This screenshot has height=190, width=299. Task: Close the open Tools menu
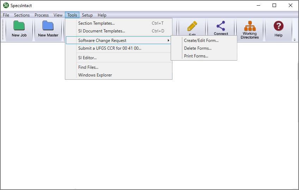click(72, 15)
